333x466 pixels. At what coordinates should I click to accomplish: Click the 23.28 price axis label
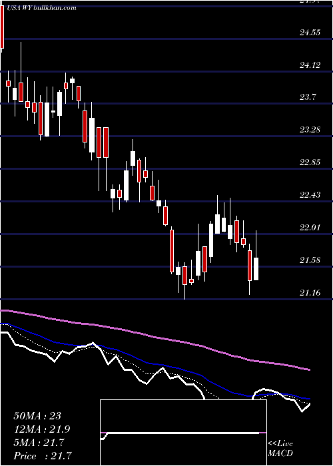click(310, 130)
